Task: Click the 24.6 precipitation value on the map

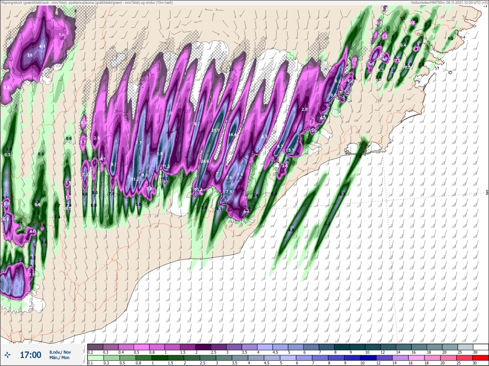Action: pos(205,162)
